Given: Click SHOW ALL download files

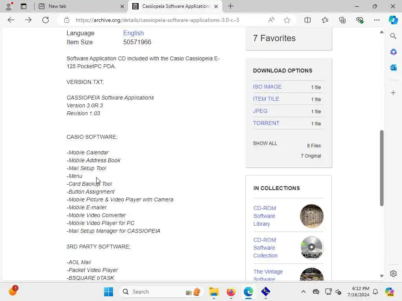Looking at the screenshot, I should [x=265, y=143].
